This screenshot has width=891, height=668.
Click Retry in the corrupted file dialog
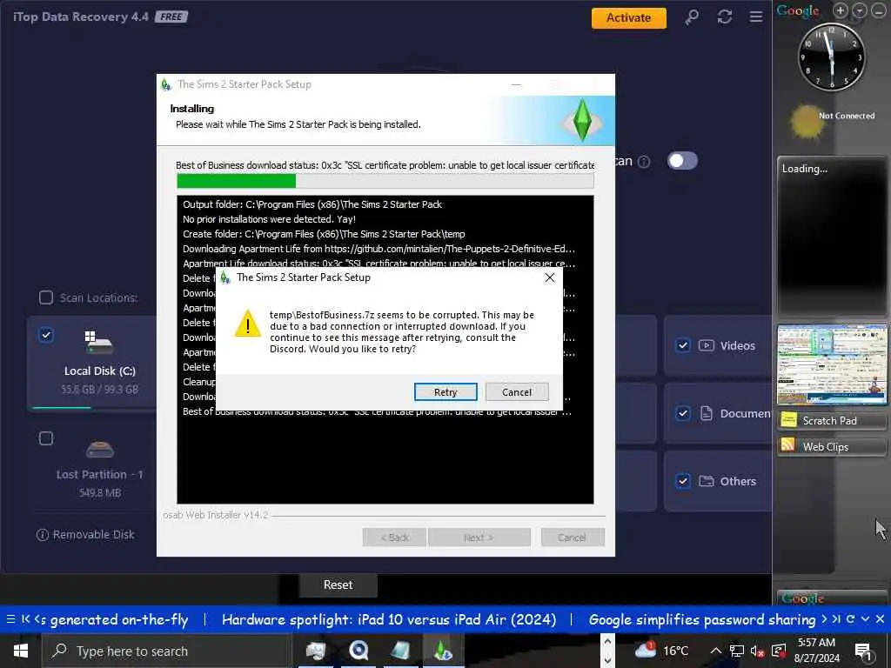[x=445, y=392]
